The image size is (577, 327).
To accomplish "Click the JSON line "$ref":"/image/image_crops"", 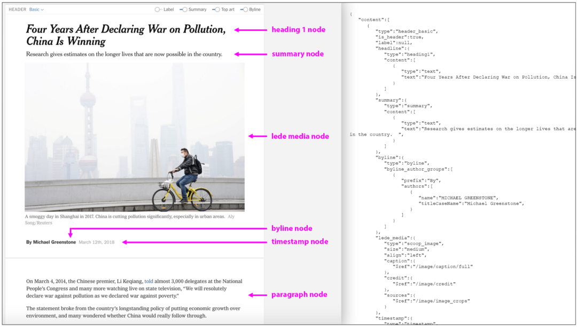I will pos(431,301).
